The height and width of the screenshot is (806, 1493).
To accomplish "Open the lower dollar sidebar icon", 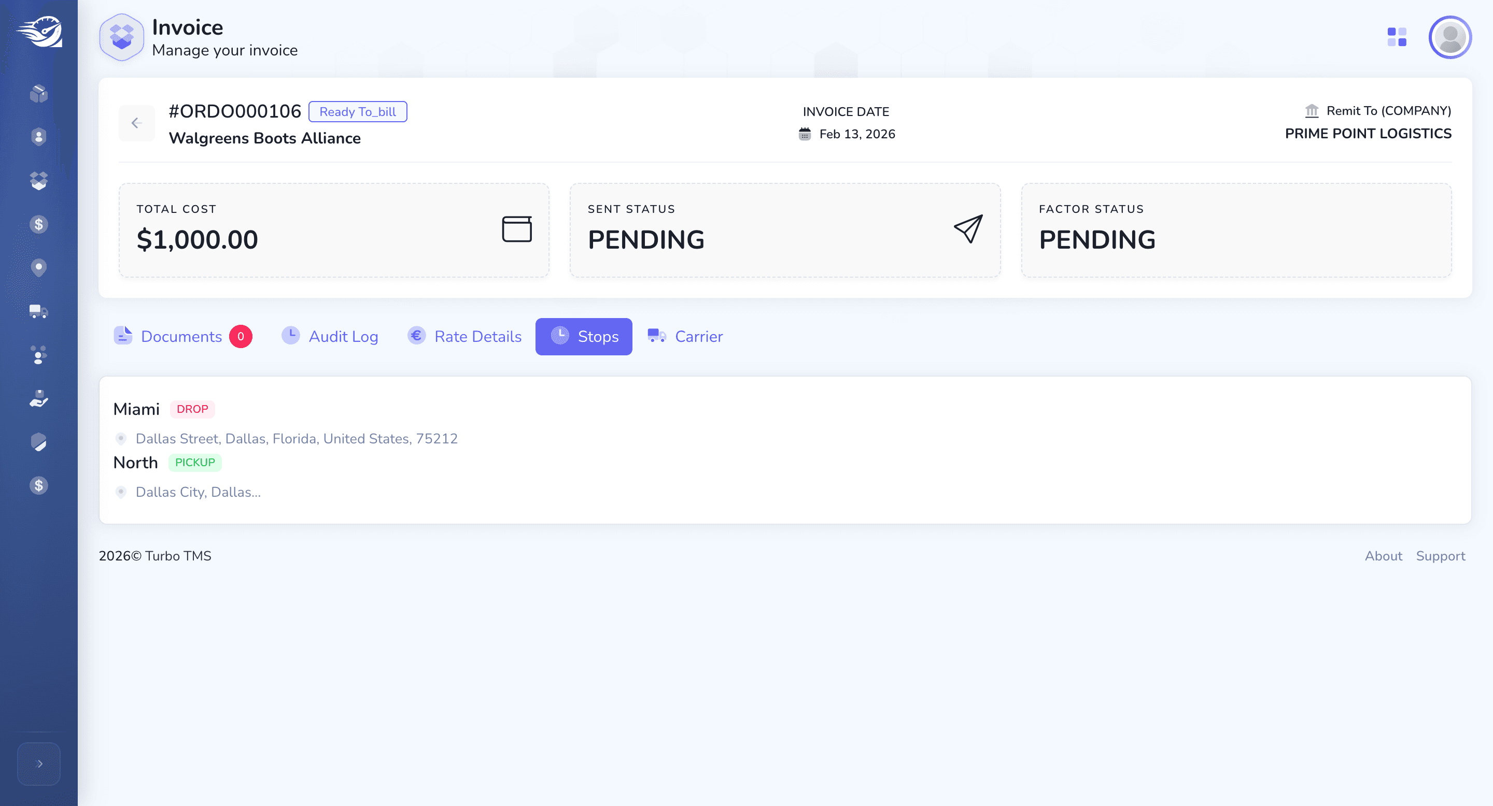I will pos(39,485).
